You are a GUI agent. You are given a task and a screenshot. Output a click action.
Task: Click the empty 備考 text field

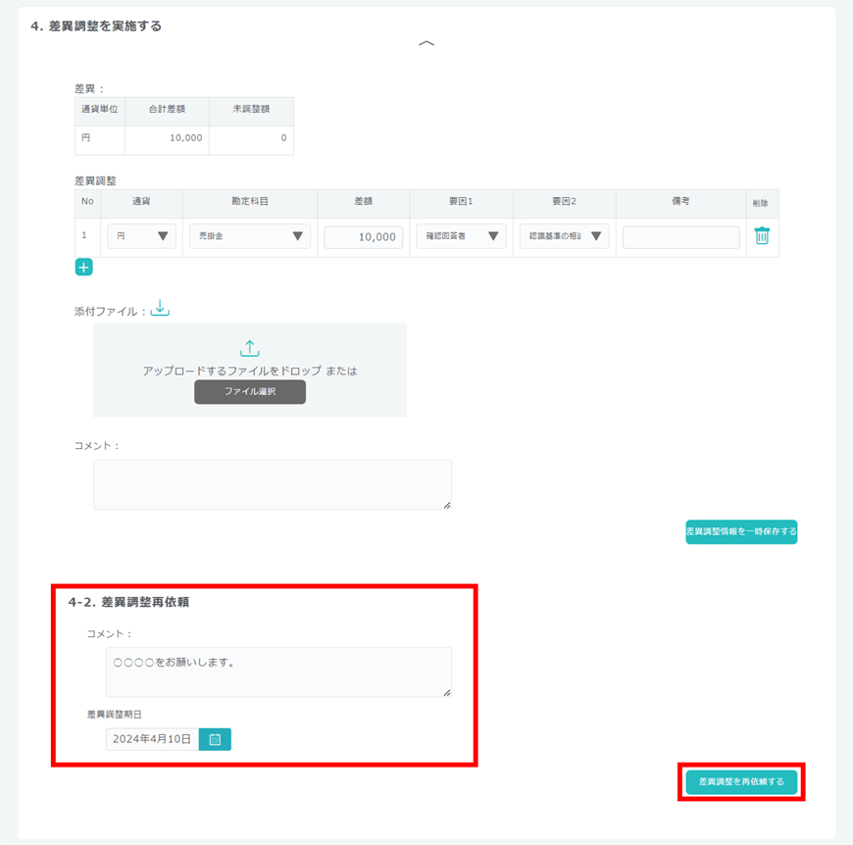(680, 237)
